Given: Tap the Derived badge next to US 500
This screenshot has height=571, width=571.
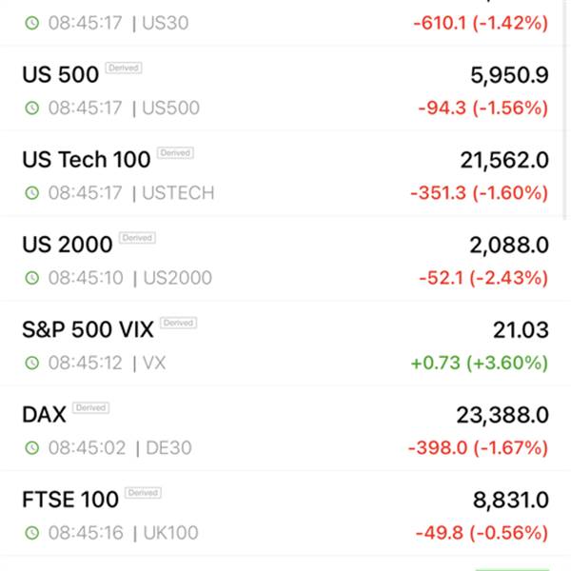Looking at the screenshot, I should coord(124,69).
